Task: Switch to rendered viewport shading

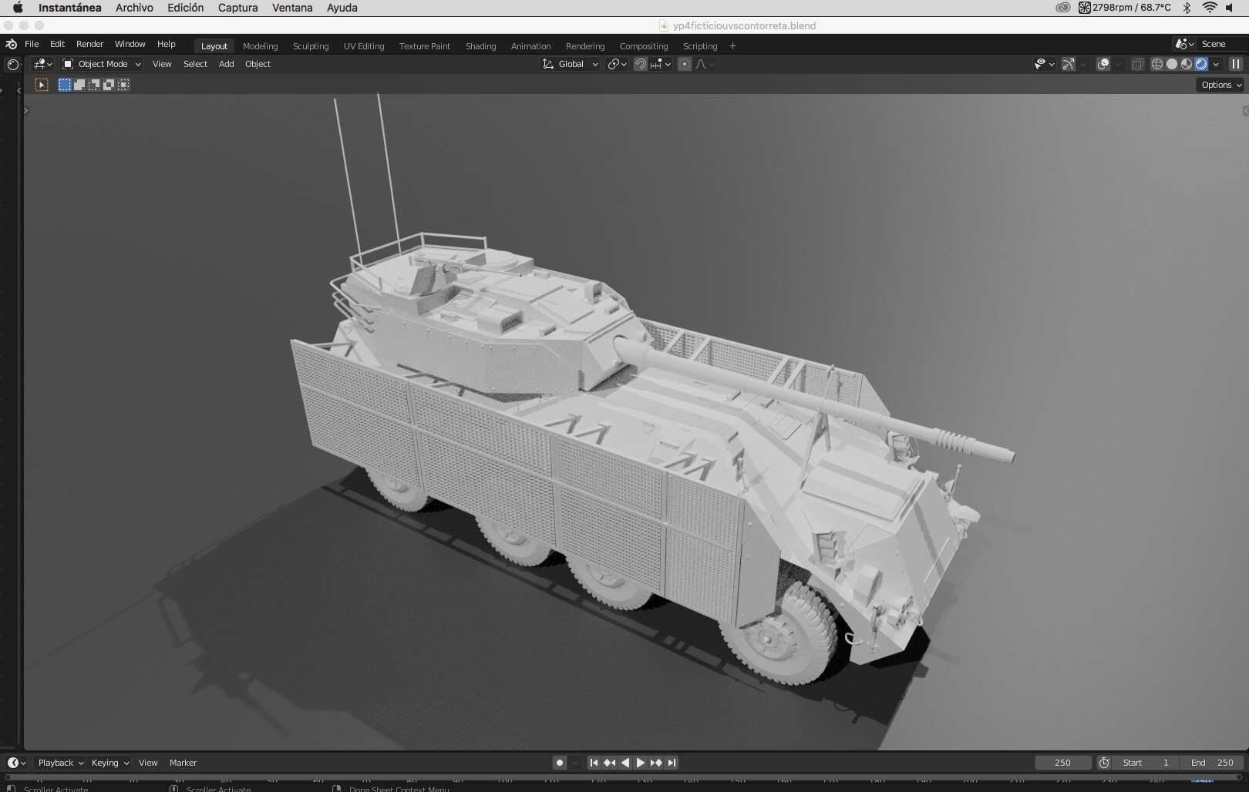Action: coord(1201,64)
